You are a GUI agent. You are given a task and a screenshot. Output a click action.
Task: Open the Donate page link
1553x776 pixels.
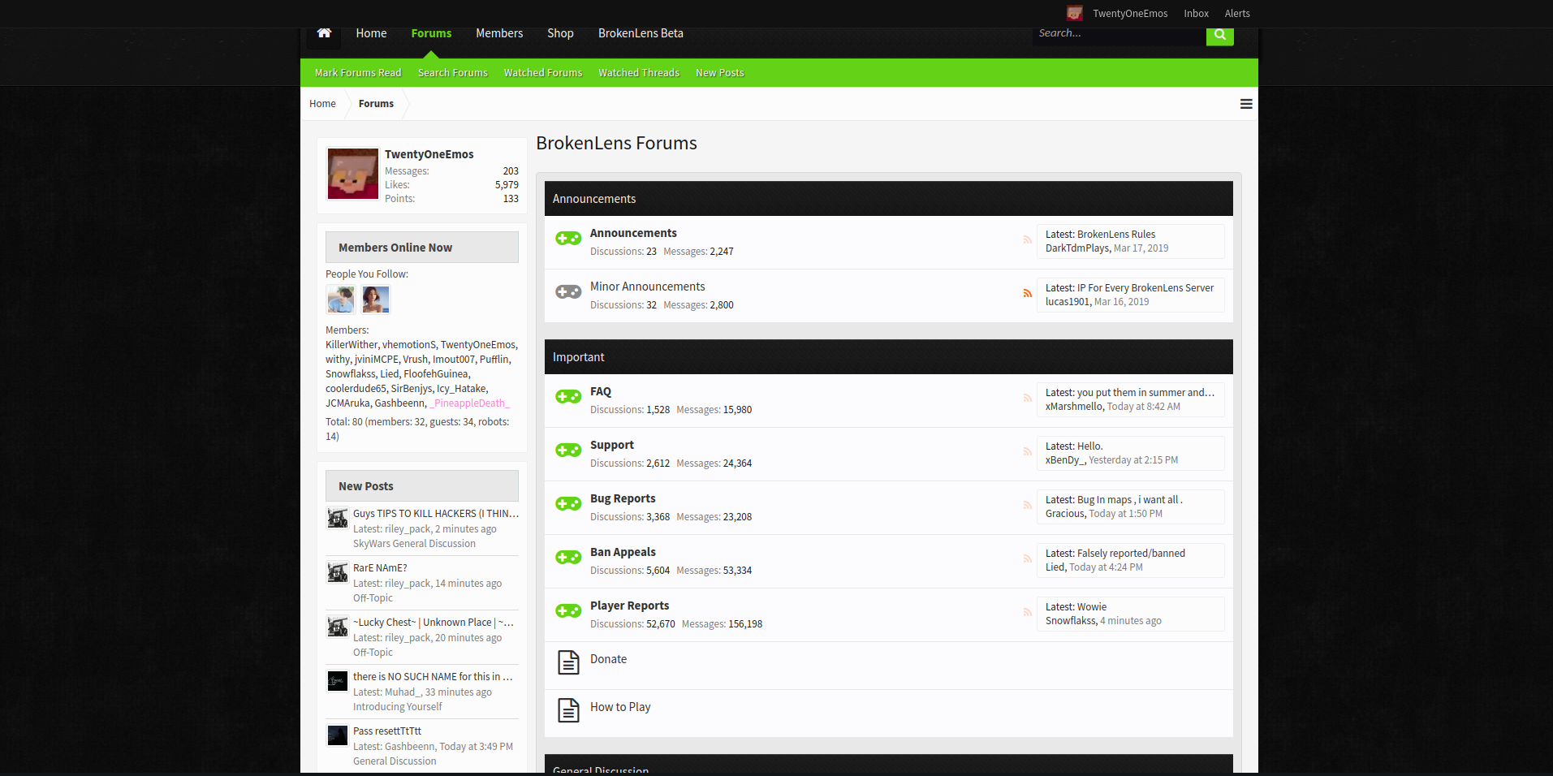click(608, 659)
